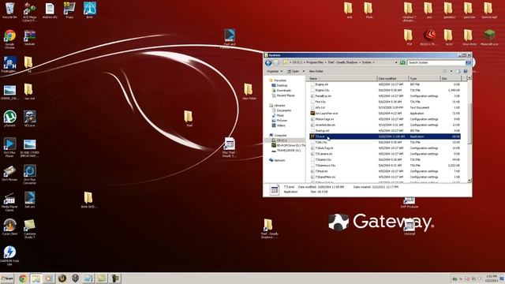505x284 pixels.
Task: Click the New folder toolbar button
Action: point(316,71)
